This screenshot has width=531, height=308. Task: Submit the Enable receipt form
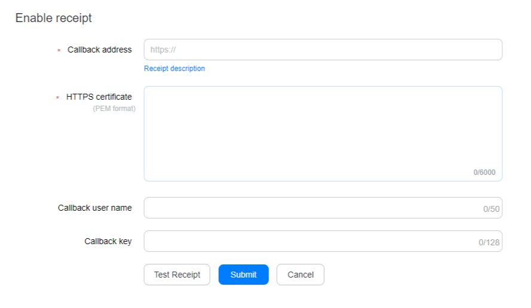(243, 275)
